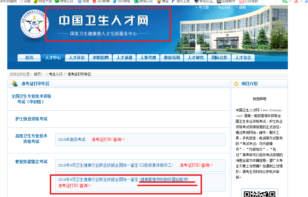Click the 健康管理师和助听器验配师 exam entry text
The image size is (308, 197).
click(x=123, y=180)
